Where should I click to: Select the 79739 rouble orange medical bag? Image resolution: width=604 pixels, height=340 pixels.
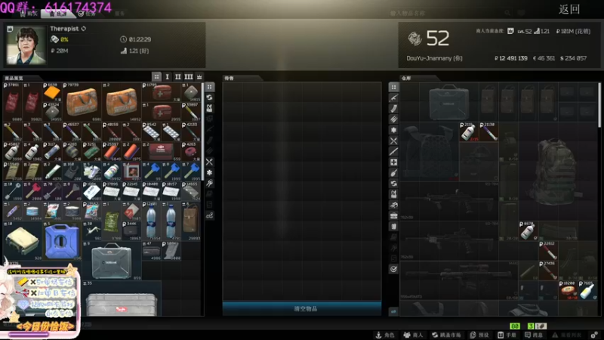[x=82, y=101]
